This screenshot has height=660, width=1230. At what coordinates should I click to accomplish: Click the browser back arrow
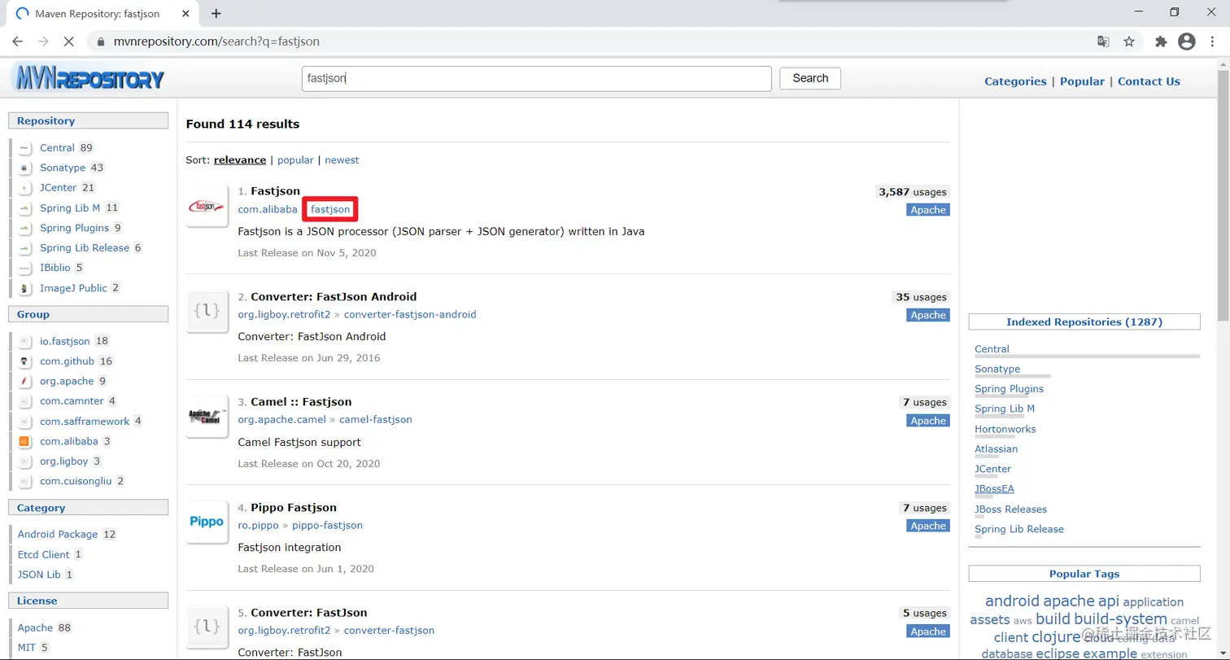[18, 42]
